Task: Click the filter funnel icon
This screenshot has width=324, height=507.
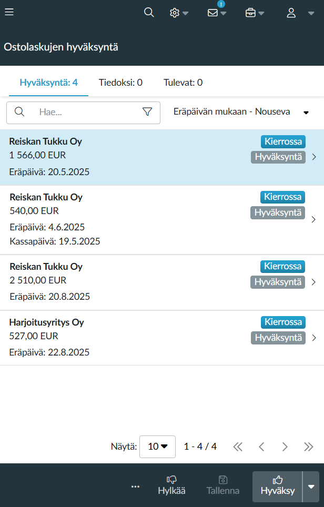Action: (147, 111)
